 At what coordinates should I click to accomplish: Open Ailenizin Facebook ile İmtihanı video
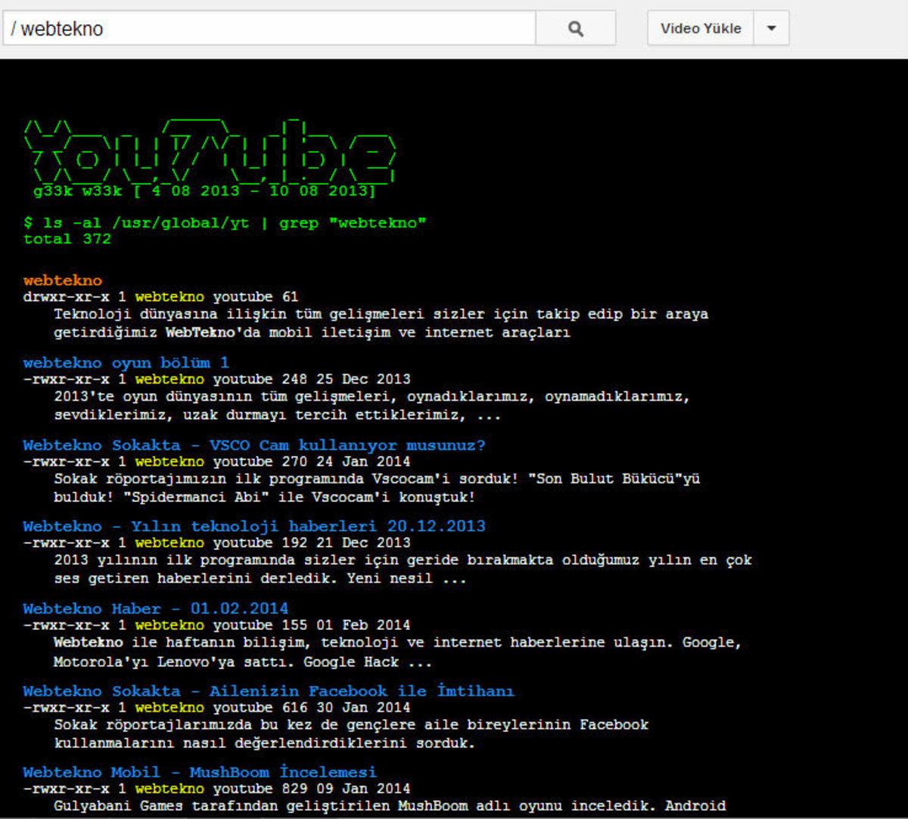[268, 691]
